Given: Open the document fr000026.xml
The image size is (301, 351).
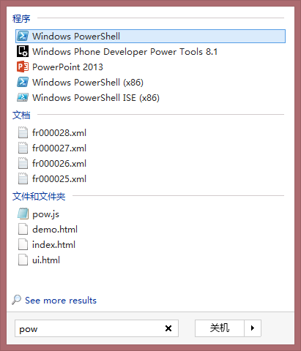Looking at the screenshot, I should point(59,164).
